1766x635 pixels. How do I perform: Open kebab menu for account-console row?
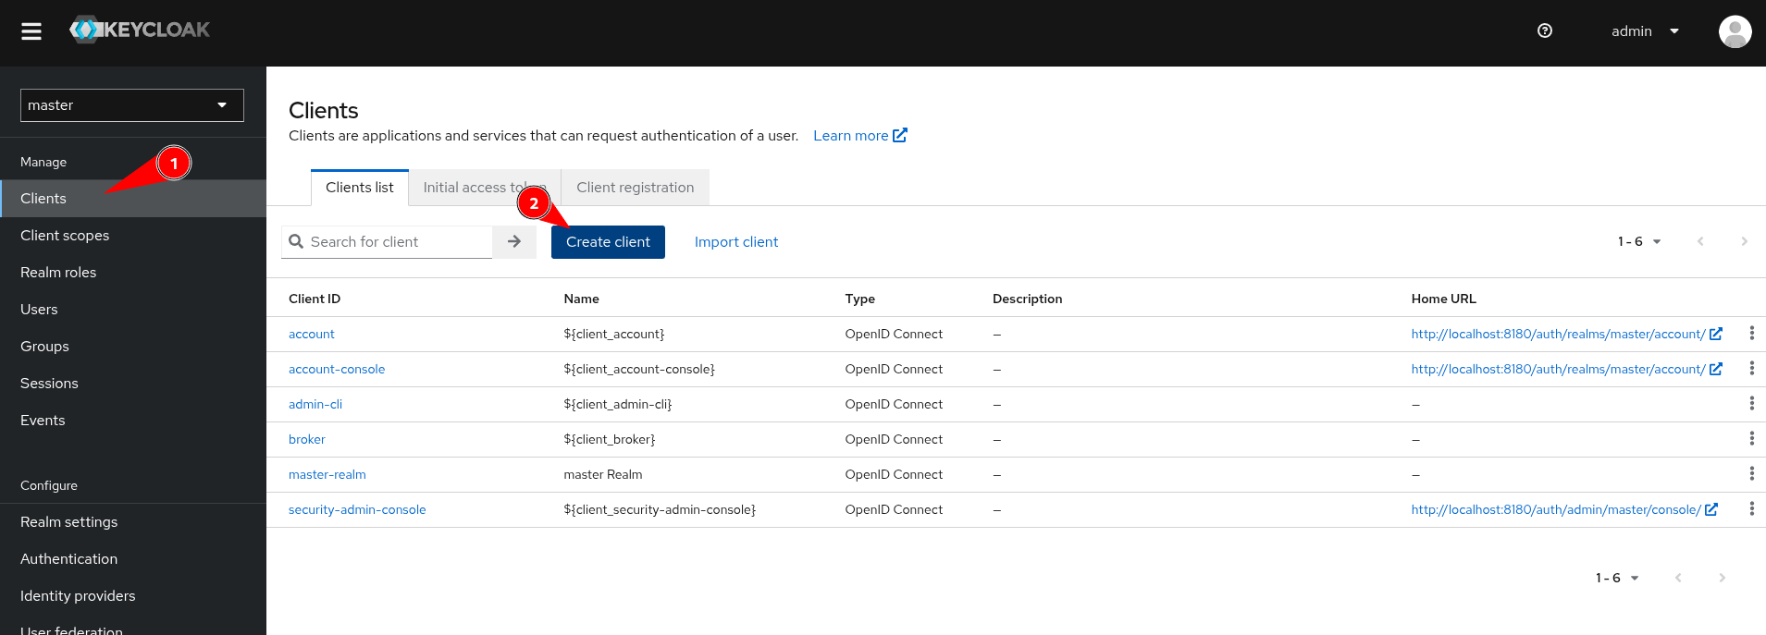1751,368
